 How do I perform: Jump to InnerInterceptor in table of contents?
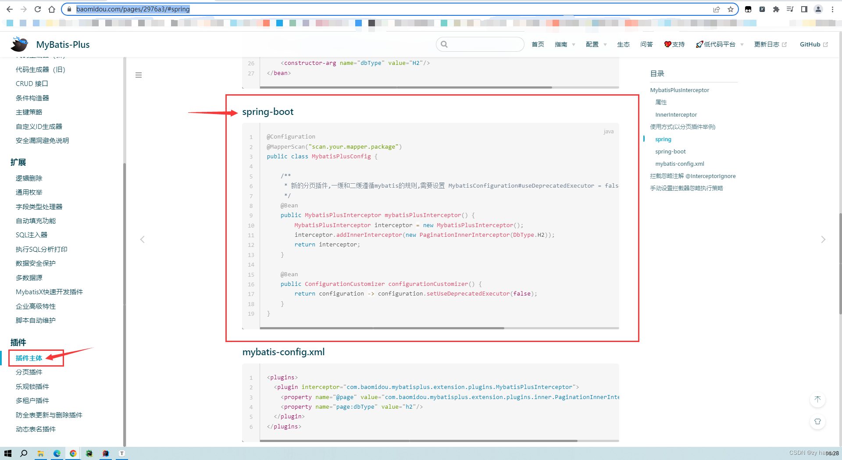click(x=676, y=115)
